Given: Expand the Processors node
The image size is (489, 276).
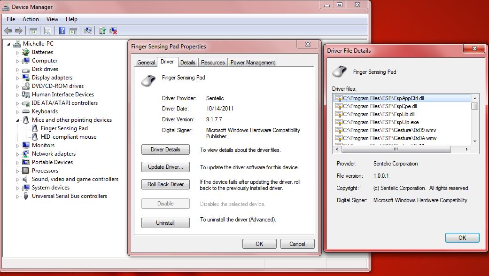Looking at the screenshot, I should tap(17, 171).
